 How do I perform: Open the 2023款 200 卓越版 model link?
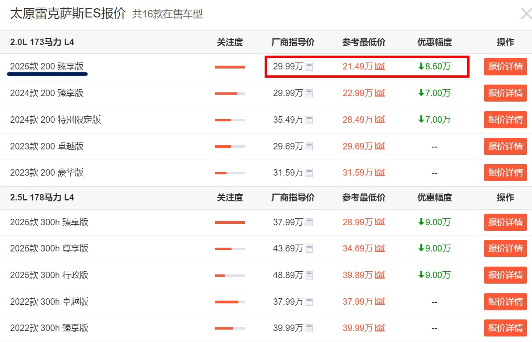47,146
